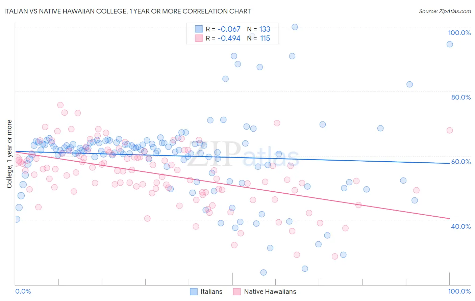Viewport: 475px width, 301px height.
Task: Click the College, 1 year or more axis title
Action: (9, 154)
